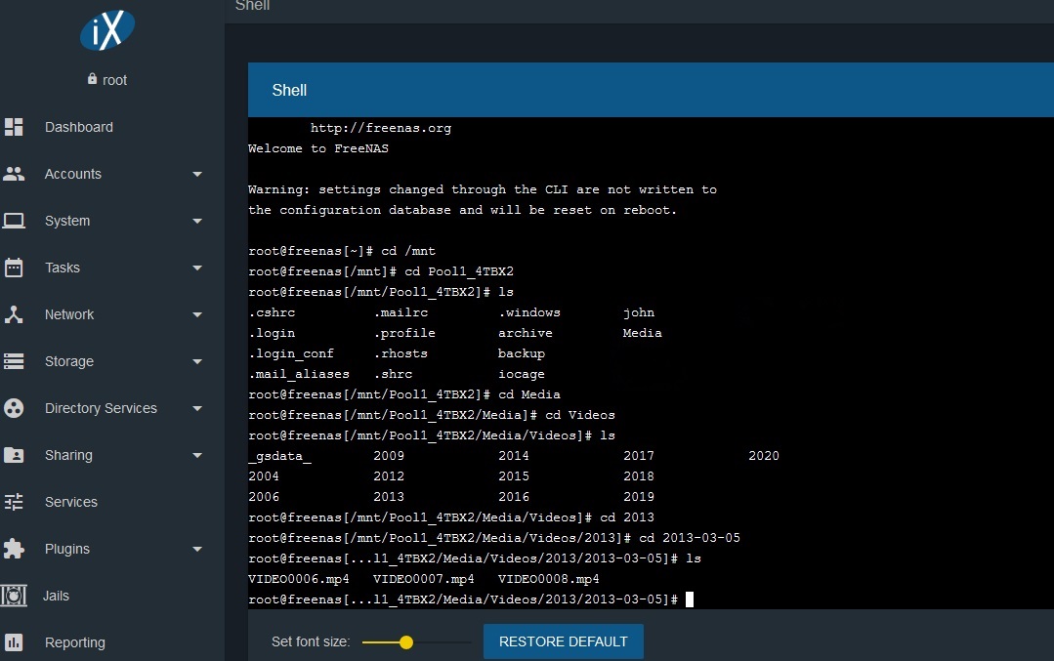Click the Accounts people icon
Viewport: 1054px width, 661px height.
[x=14, y=174]
